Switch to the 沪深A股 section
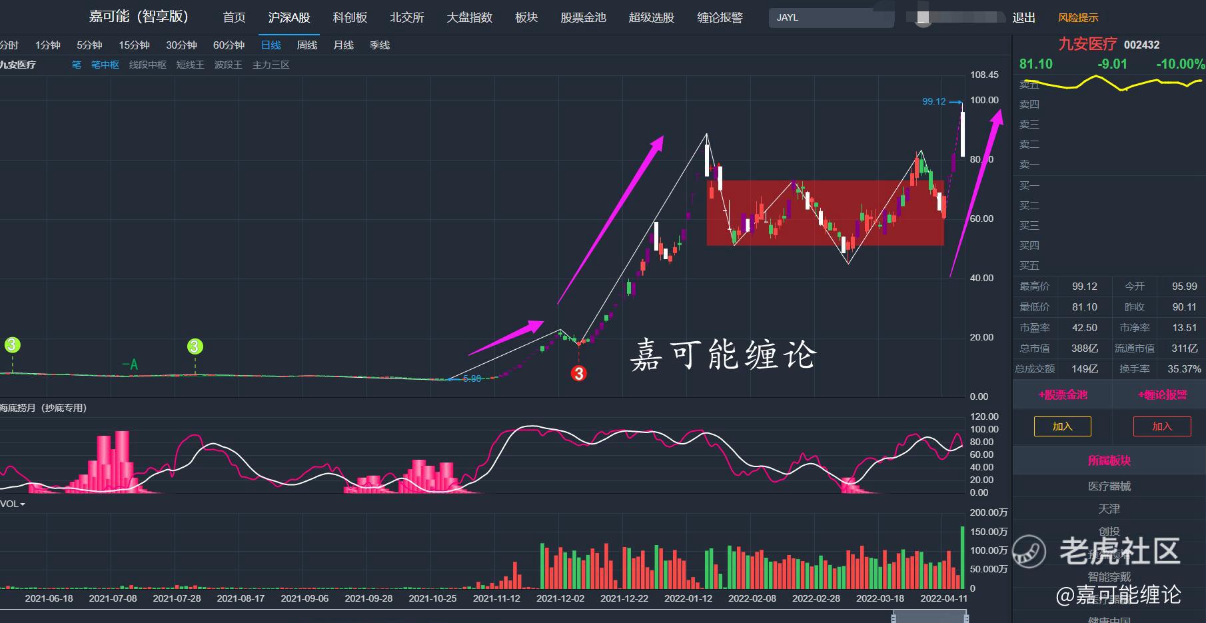The image size is (1206, 623). [x=289, y=17]
